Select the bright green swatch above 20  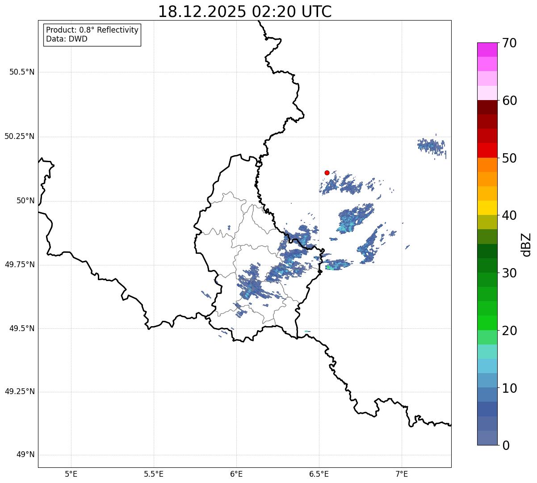tap(487, 323)
